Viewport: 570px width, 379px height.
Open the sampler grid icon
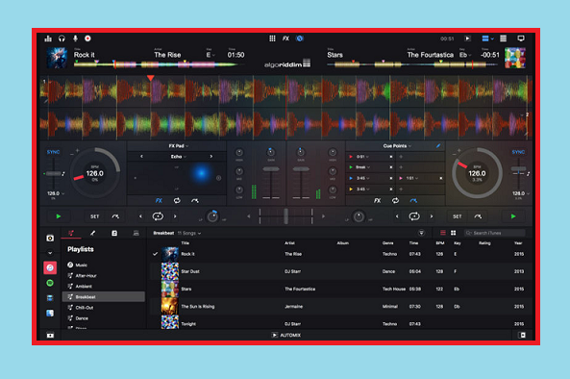pos(272,38)
